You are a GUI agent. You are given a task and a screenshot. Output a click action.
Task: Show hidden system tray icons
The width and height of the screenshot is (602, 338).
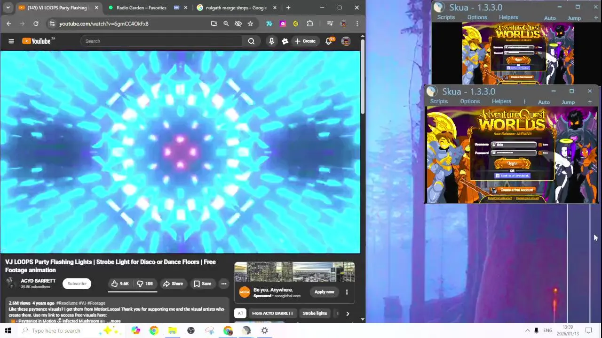point(527,330)
